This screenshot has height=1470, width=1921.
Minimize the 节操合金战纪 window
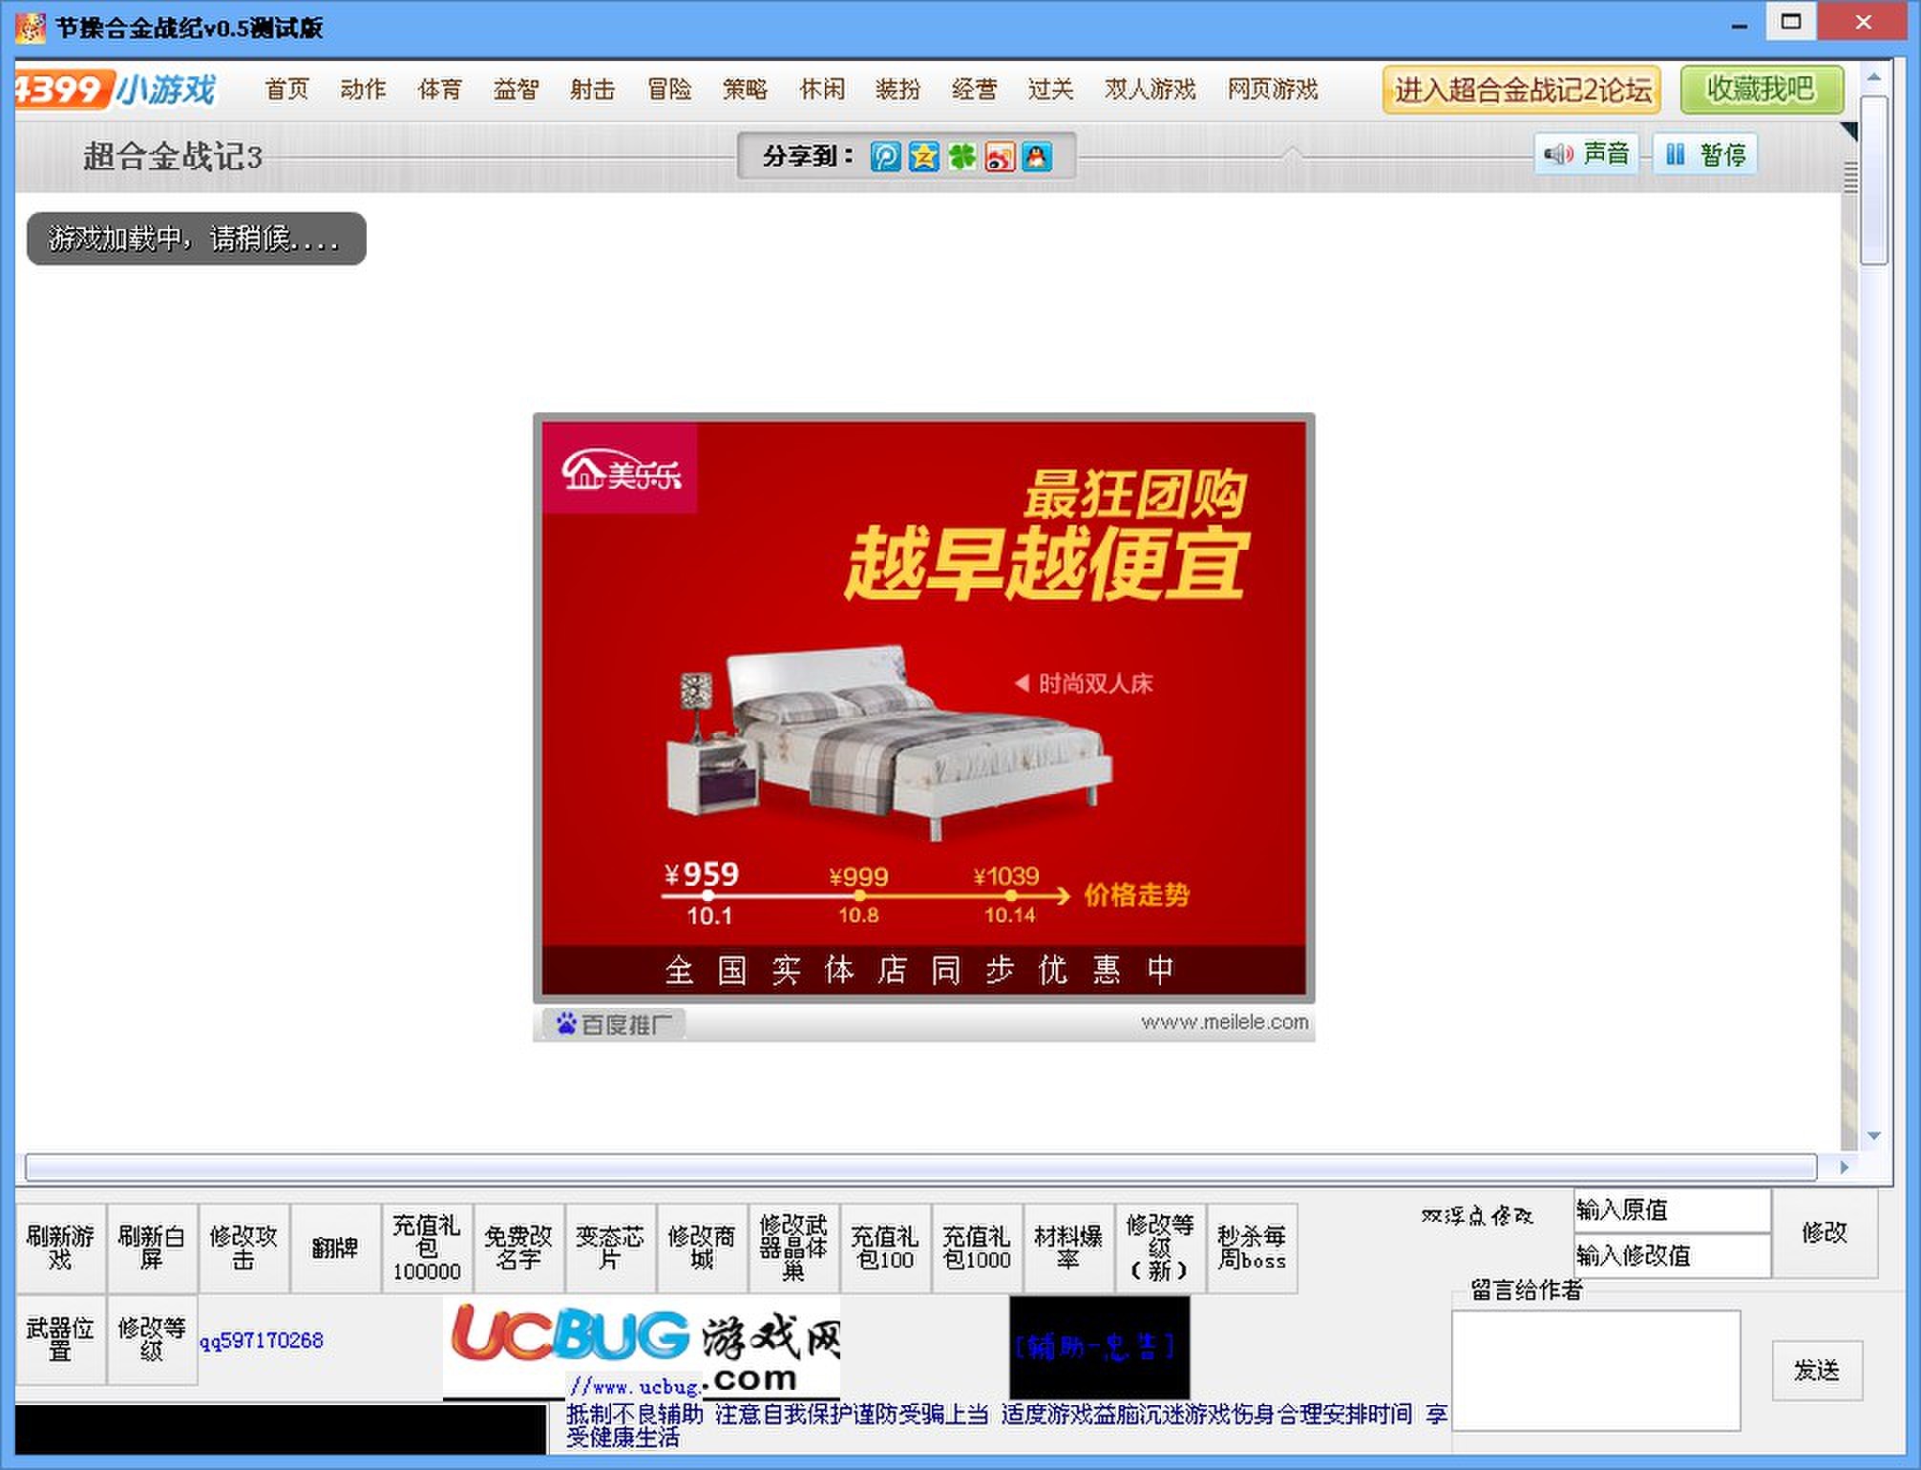1740,27
